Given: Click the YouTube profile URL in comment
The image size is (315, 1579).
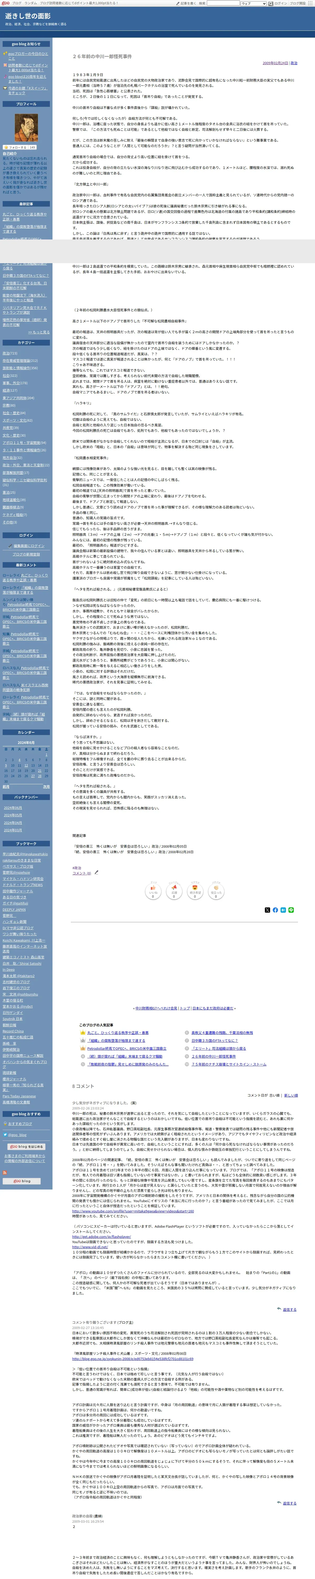Looking at the screenshot, I should coord(133,1211).
